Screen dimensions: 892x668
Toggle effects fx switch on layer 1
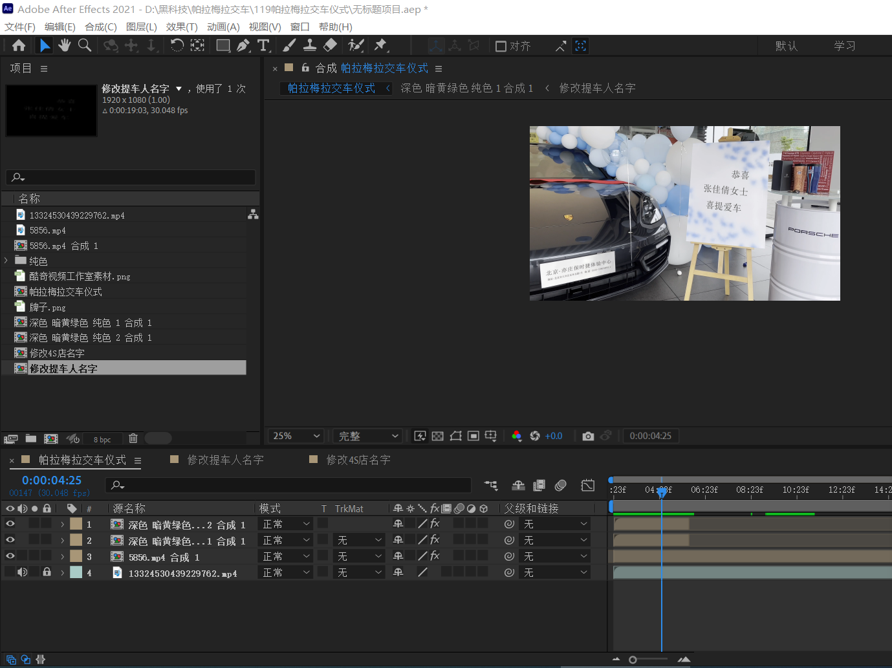[x=435, y=524]
